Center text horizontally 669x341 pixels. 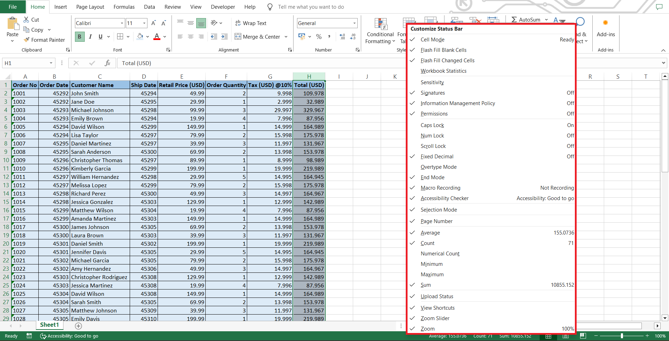tap(191, 37)
